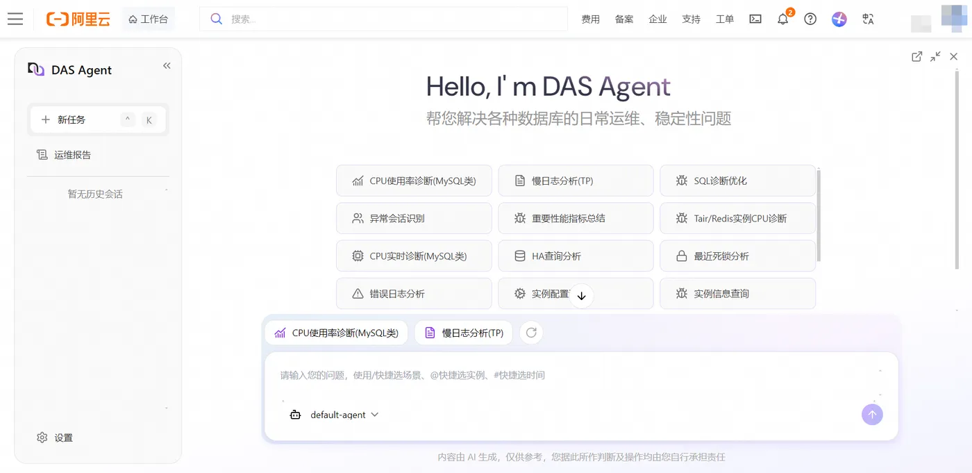Image resolution: width=972 pixels, height=473 pixels.
Task: Click the scenario cards list scrollbar
Action: coord(819,215)
